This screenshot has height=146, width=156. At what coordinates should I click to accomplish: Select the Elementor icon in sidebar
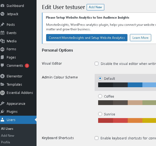point(2,76)
